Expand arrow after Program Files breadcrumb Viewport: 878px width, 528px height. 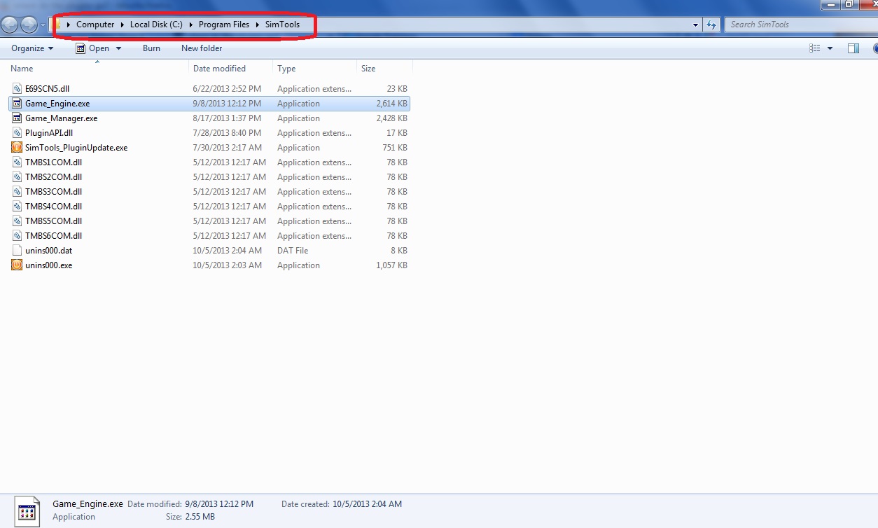[x=257, y=25]
